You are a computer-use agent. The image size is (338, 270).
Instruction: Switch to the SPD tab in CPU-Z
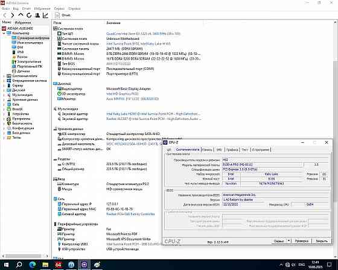click(218, 149)
